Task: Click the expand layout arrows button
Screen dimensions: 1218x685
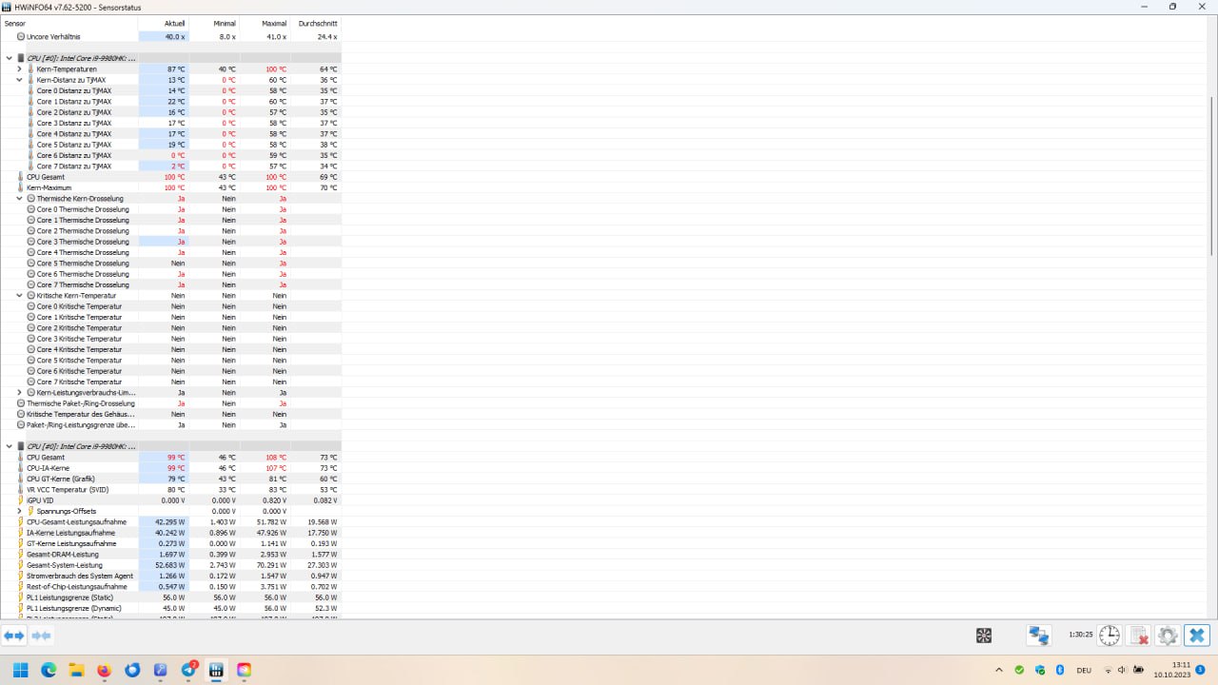Action: [x=13, y=636]
